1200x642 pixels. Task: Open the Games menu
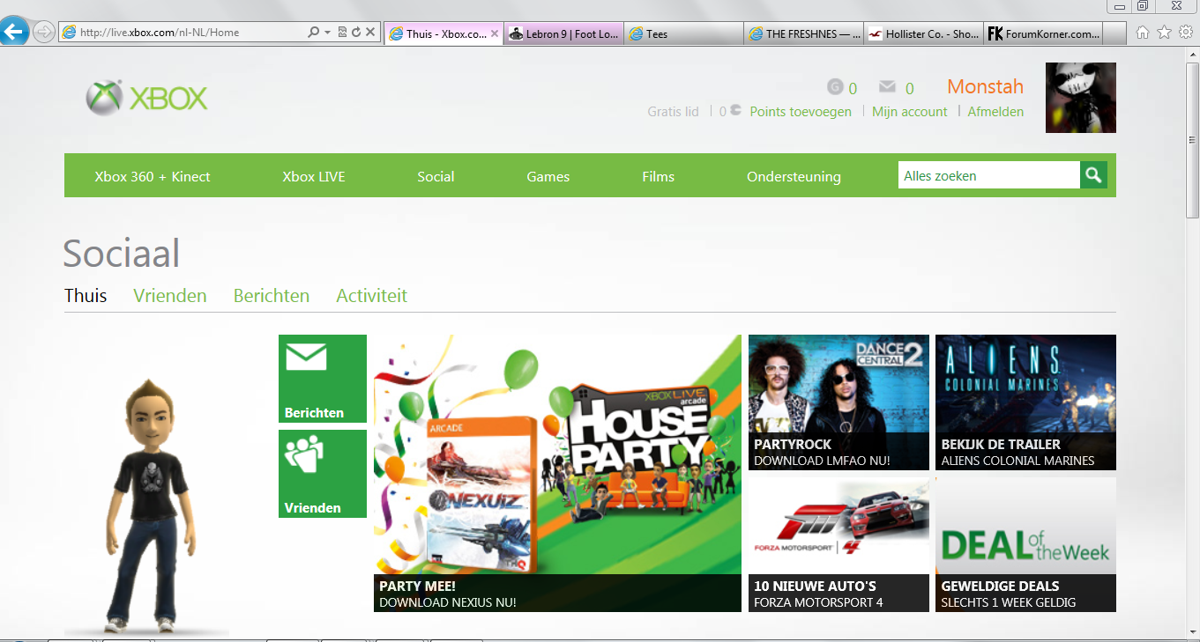(548, 176)
